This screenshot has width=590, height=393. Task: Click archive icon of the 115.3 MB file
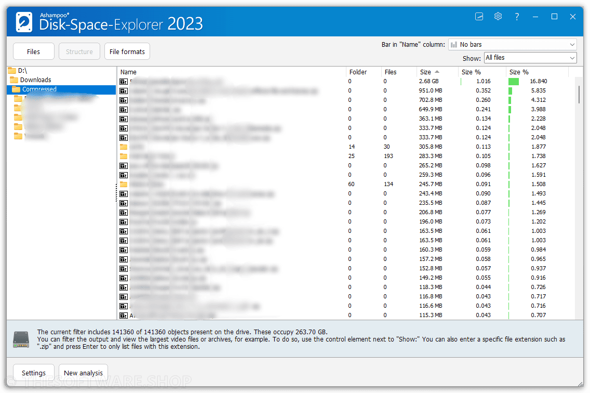click(124, 316)
